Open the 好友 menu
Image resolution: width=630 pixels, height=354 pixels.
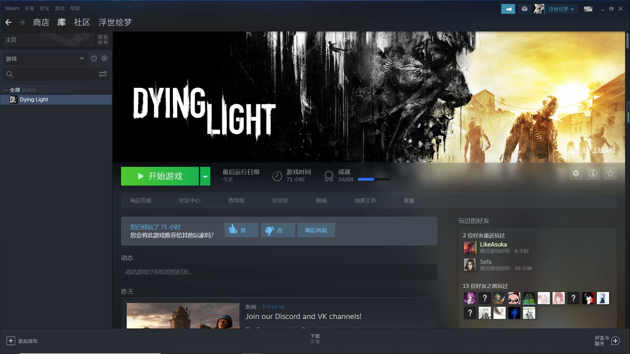coord(45,8)
